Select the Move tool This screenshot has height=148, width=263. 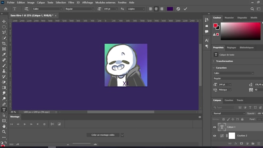(x=4, y=22)
